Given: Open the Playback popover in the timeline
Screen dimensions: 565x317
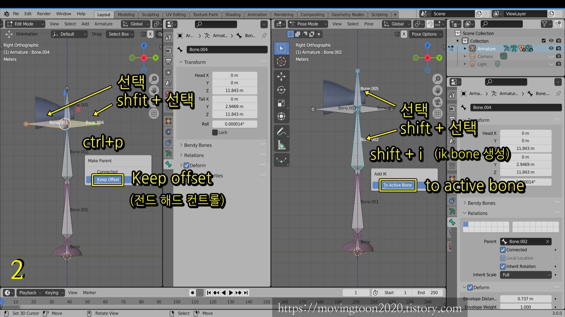Looking at the screenshot, I should (x=30, y=293).
